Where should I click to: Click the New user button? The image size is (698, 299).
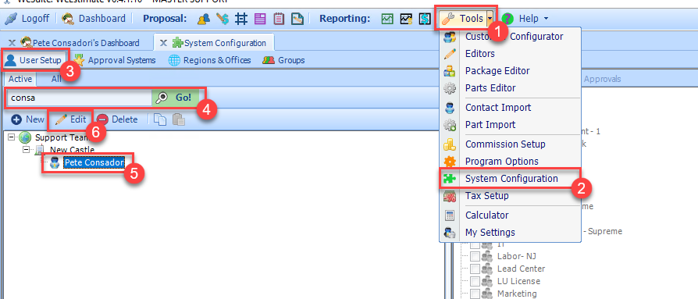[x=28, y=119]
